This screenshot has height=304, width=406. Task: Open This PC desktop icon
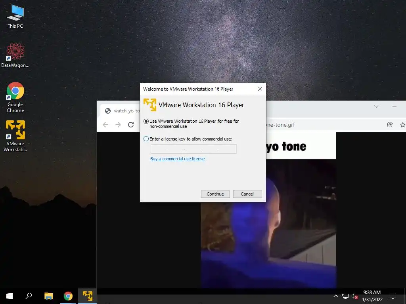[x=15, y=17]
